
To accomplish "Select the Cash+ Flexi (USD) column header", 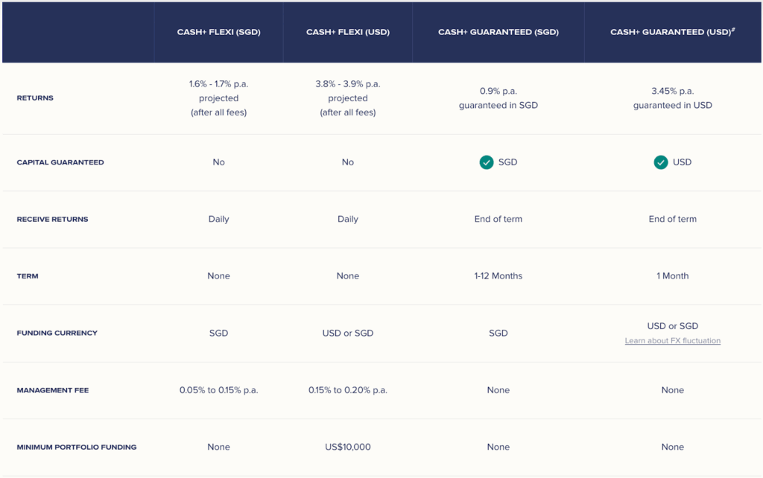I will [347, 33].
